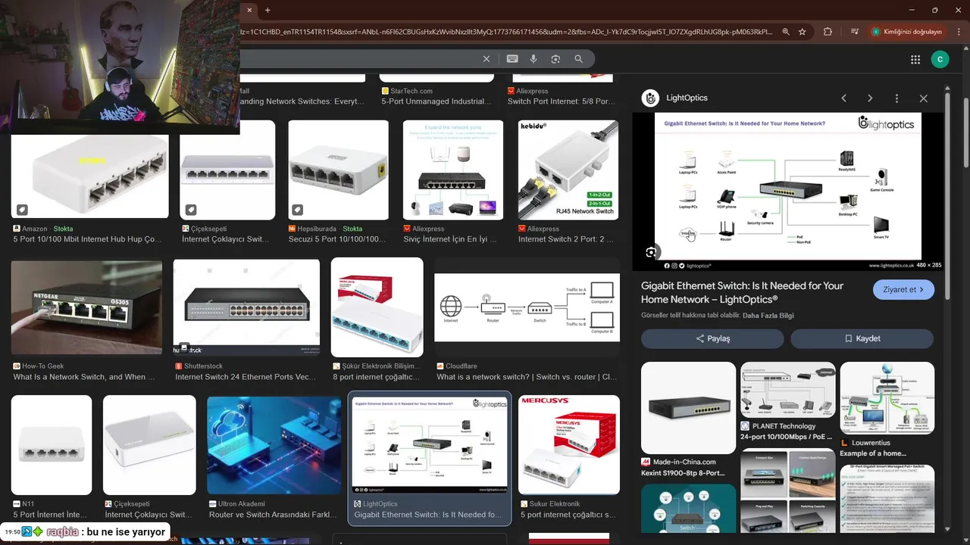Open the extensions puzzle icon
The width and height of the screenshot is (970, 545).
pos(828,32)
